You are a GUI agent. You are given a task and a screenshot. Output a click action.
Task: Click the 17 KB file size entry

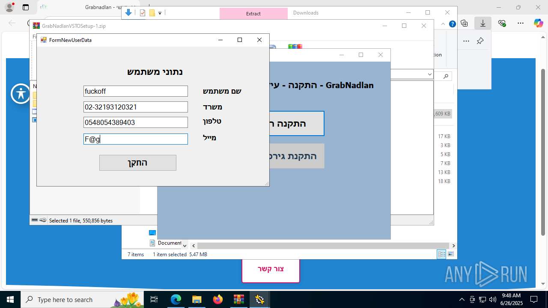(x=444, y=136)
